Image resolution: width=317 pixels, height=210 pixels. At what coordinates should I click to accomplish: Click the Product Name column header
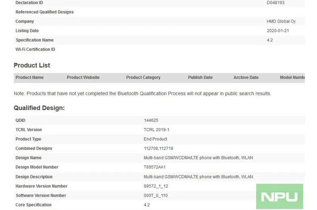tap(30, 78)
